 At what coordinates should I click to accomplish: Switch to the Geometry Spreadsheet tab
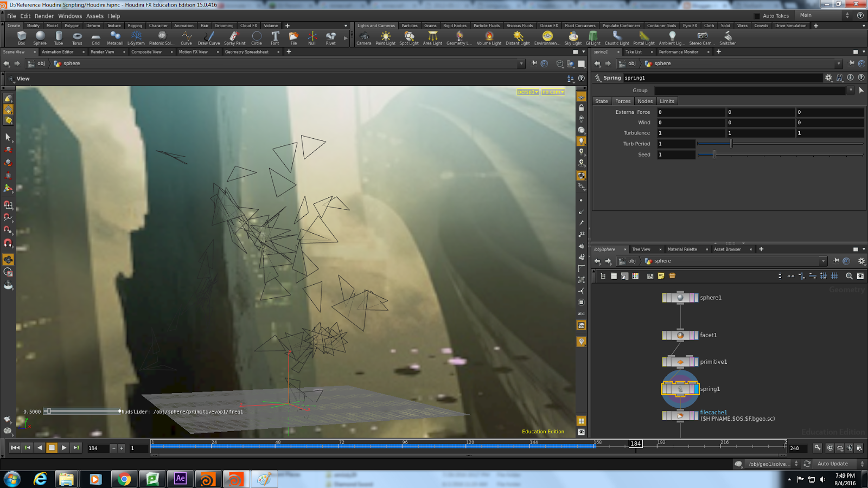coord(247,52)
